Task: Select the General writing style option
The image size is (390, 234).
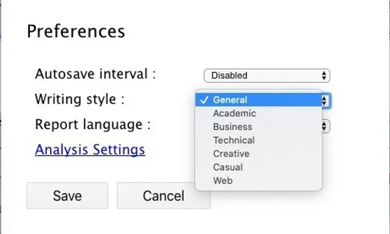Action: click(x=259, y=100)
